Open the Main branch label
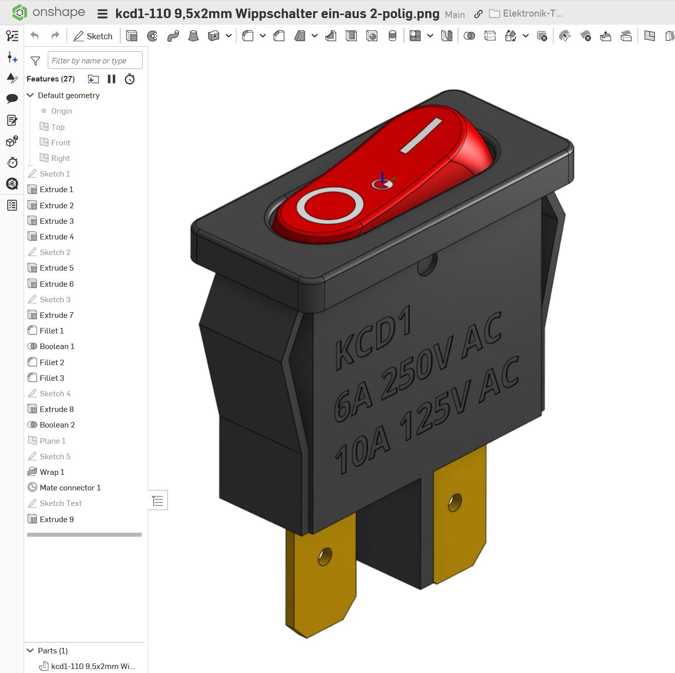 (455, 15)
